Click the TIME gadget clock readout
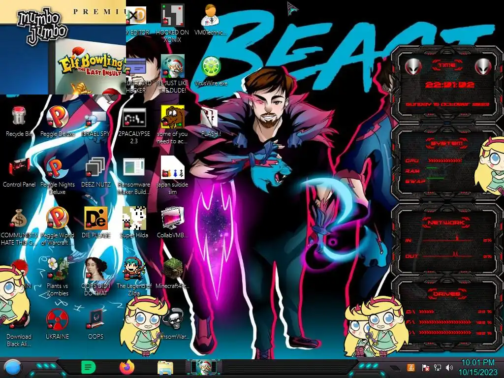This screenshot has width=504, height=378. click(450, 85)
